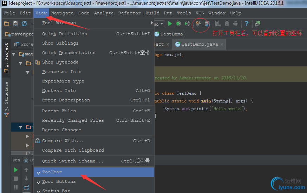The image size is (307, 193).
Task: Open the Help menu
Action: point(236,13)
